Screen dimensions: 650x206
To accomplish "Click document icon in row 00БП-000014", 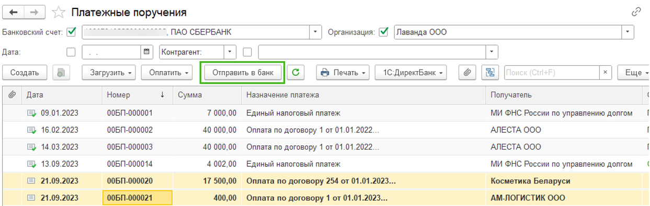I will [31, 164].
